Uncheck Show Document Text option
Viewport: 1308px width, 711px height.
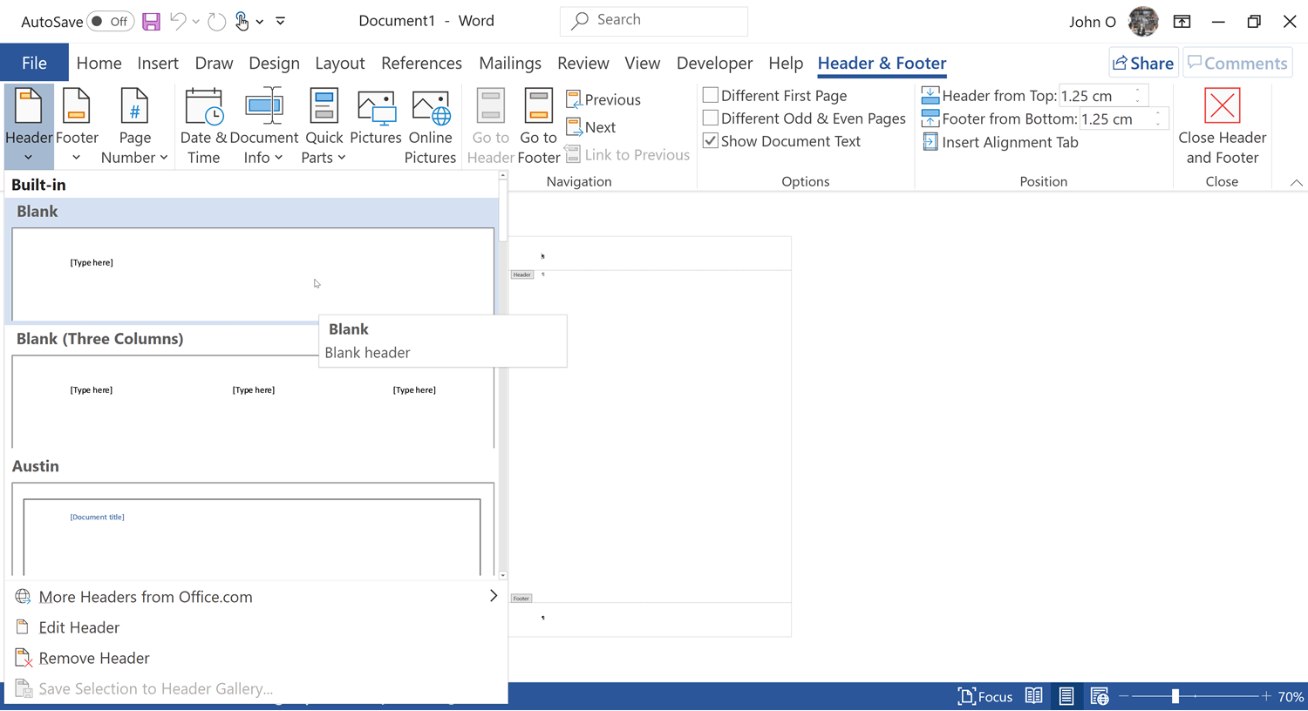[x=711, y=141]
